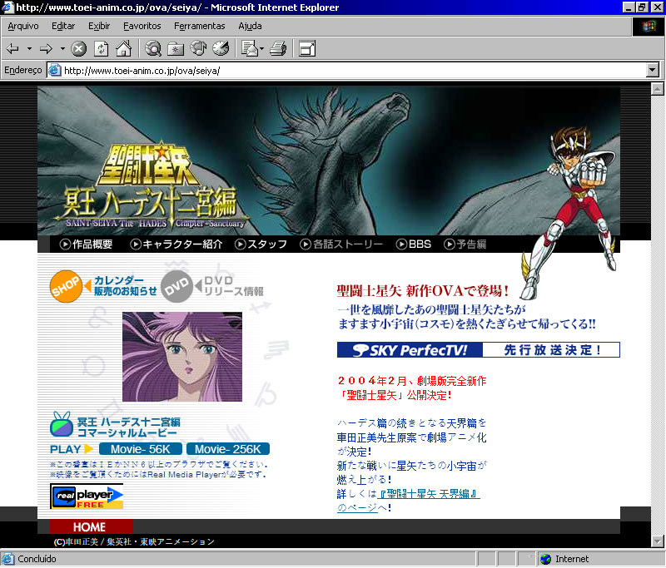Click the Edit/full-screen window toolbar icon
This screenshot has height=568, width=666.
coord(307,49)
